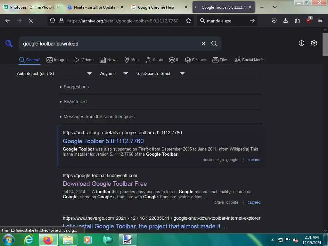Viewport: 328px width, 246px height.
Task: Open the Extensions menu
Action: (297, 21)
